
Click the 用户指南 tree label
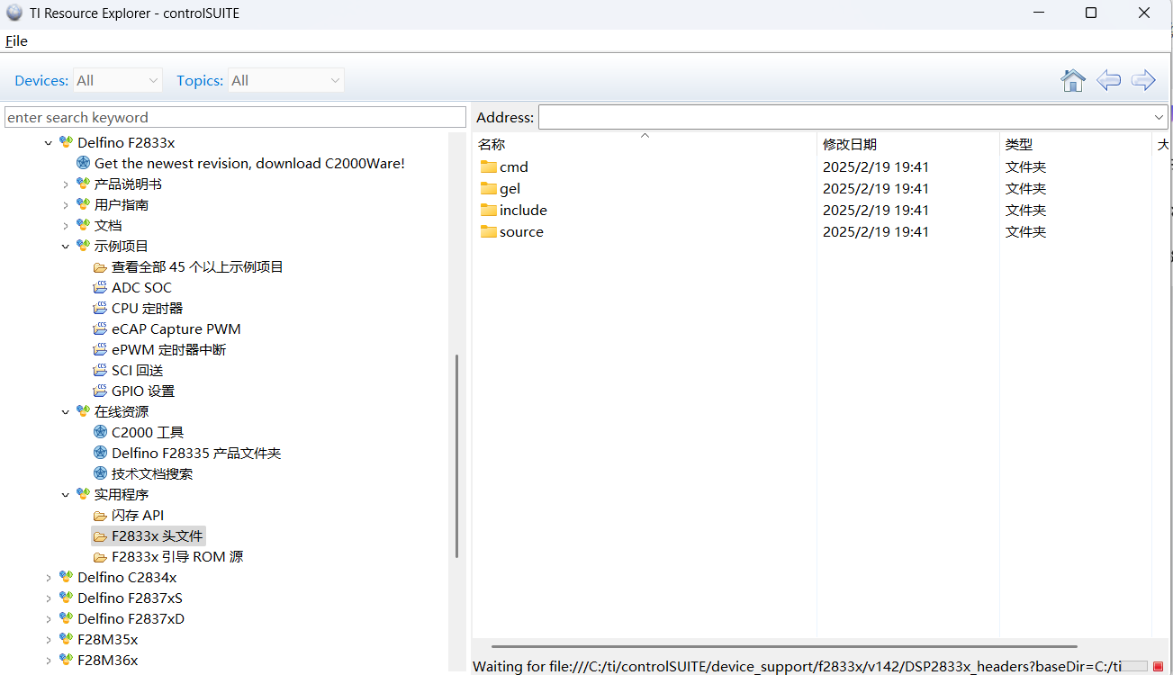pyautogui.click(x=122, y=204)
